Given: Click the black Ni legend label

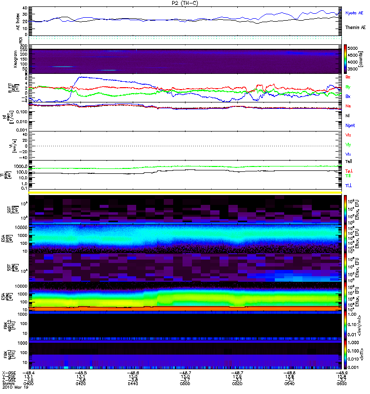Looking at the screenshot, I should (347, 116).
